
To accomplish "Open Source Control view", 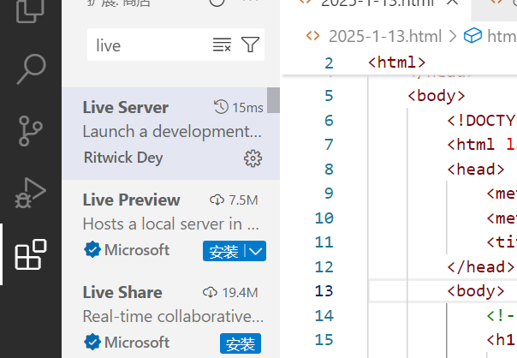I will pyautogui.click(x=31, y=131).
